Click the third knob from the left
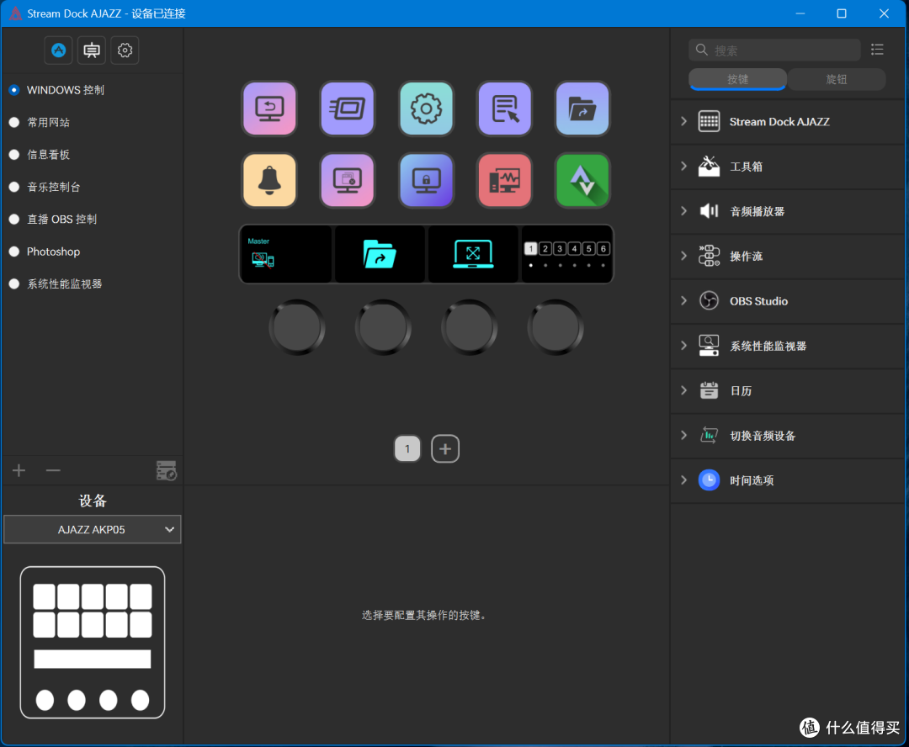The width and height of the screenshot is (909, 747). (469, 327)
